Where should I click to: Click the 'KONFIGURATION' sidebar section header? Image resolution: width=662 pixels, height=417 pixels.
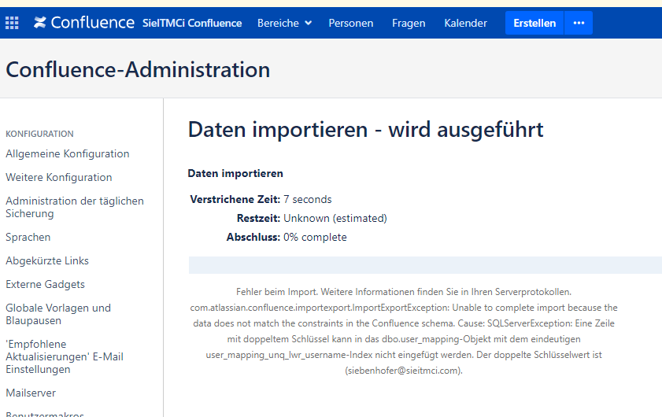point(39,135)
